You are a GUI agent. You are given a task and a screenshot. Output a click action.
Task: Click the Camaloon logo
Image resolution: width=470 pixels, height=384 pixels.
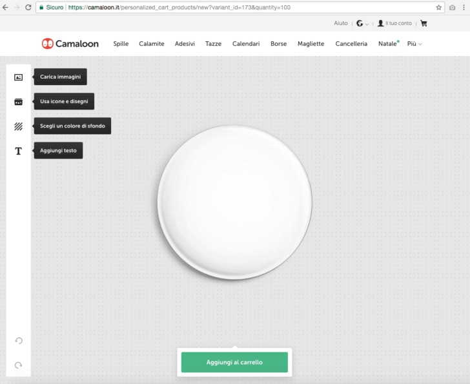(x=70, y=44)
